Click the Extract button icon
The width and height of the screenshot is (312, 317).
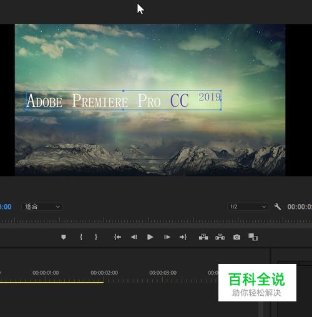pyautogui.click(x=220, y=237)
